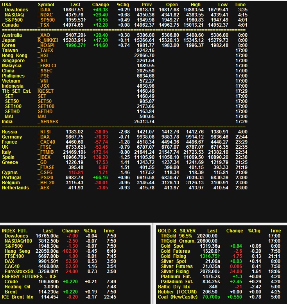Viewport: 287px width, 304px height.
Task: Click the SETHD symbol
Action: coord(45,111)
